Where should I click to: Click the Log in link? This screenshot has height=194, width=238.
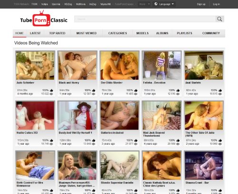pos(217,4)
